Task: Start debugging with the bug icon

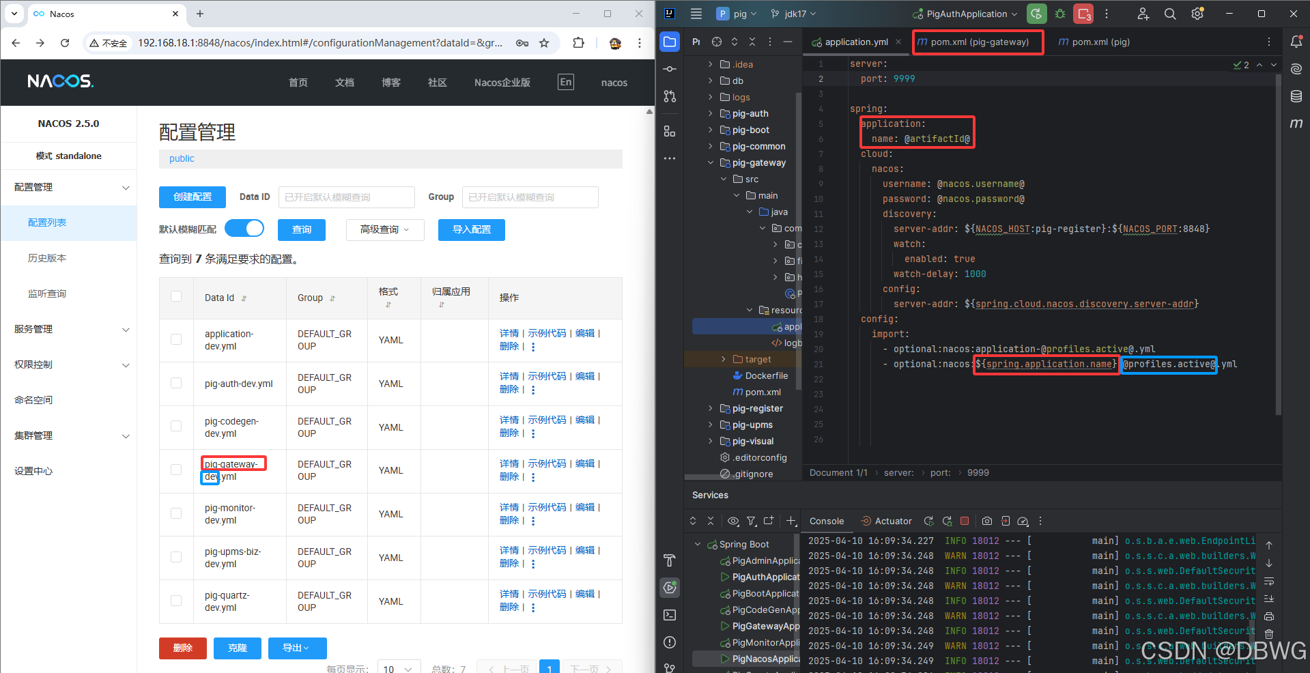Action: pos(1060,14)
